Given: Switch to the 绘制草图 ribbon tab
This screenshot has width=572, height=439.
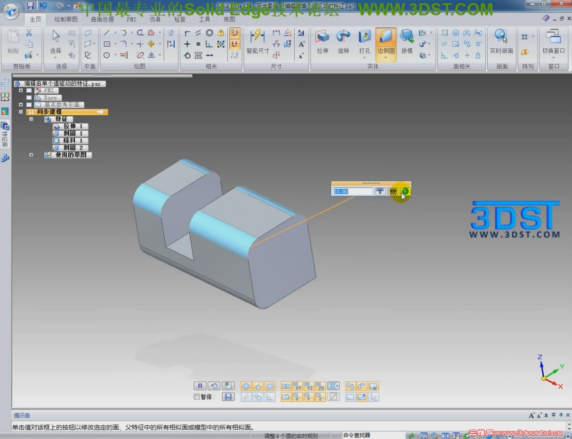Looking at the screenshot, I should 65,19.
